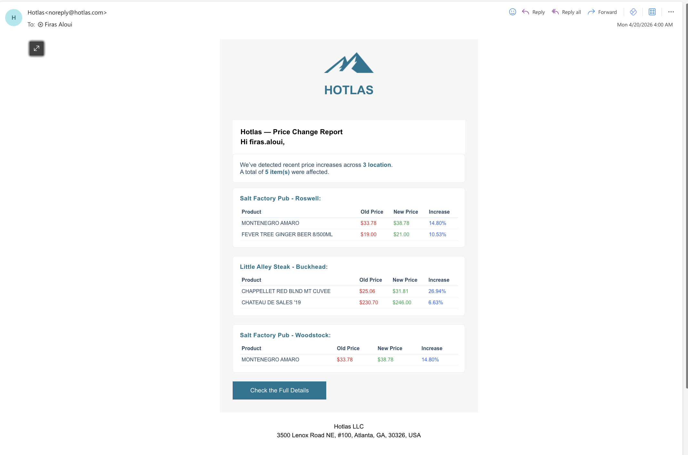
Task: Open the Reply action
Action: tap(533, 12)
